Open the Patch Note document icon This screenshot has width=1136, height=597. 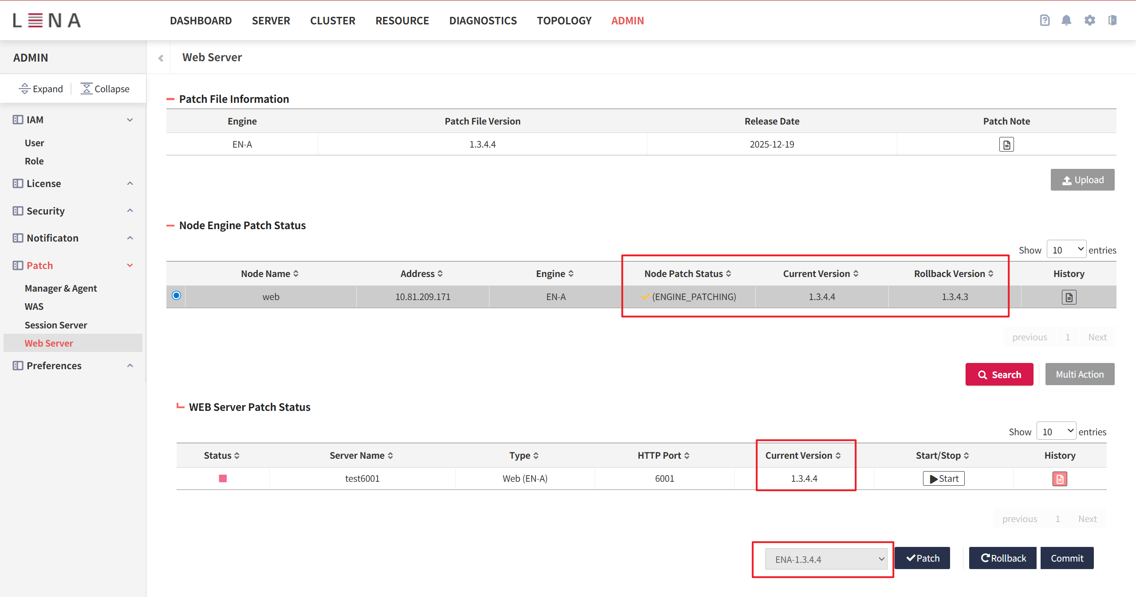point(1006,144)
